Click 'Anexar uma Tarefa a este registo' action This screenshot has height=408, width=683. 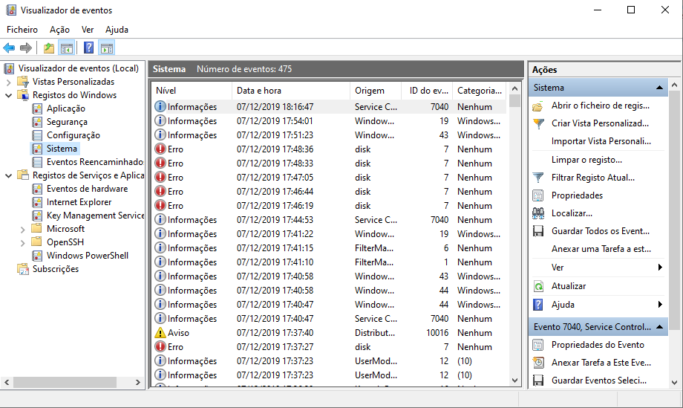point(601,249)
